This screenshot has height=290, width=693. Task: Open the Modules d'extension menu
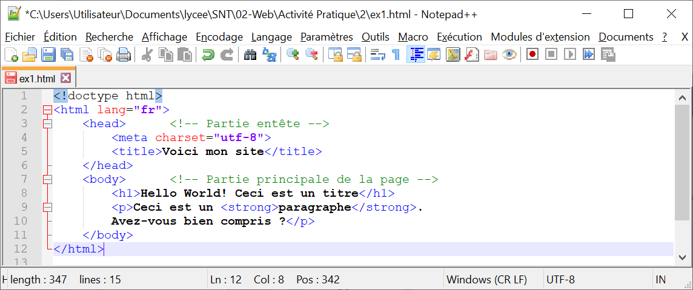[x=540, y=37]
